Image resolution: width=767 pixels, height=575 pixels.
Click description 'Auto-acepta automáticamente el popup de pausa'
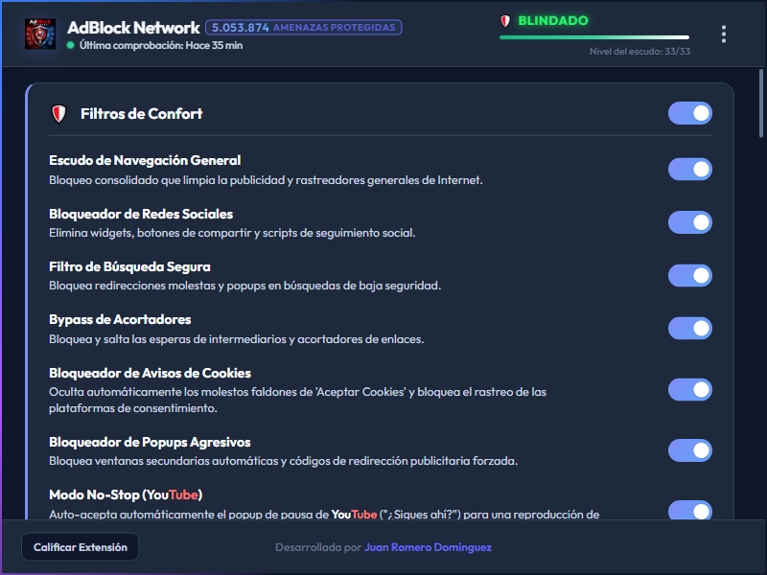coord(324,515)
